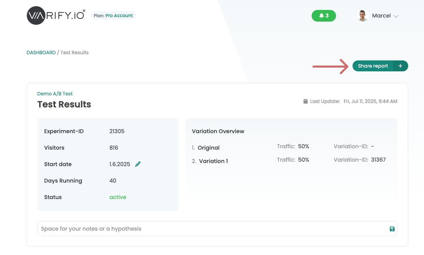Go to the DASHBOARD breadcrumb link
424x255 pixels.
[41, 53]
